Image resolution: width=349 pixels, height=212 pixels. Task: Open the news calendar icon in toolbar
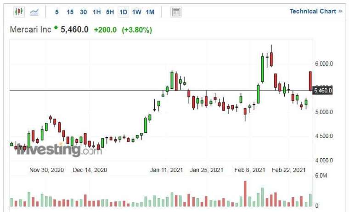176,12
